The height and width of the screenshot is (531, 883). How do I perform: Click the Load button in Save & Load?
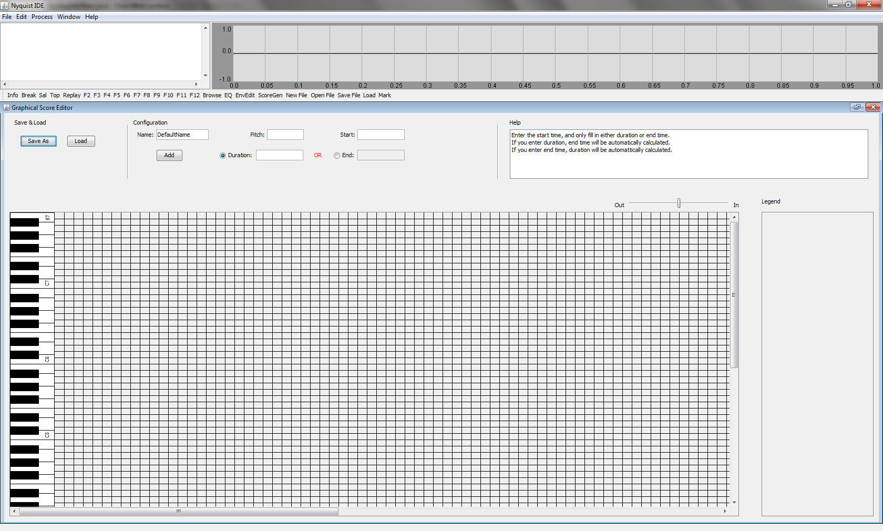pos(81,141)
